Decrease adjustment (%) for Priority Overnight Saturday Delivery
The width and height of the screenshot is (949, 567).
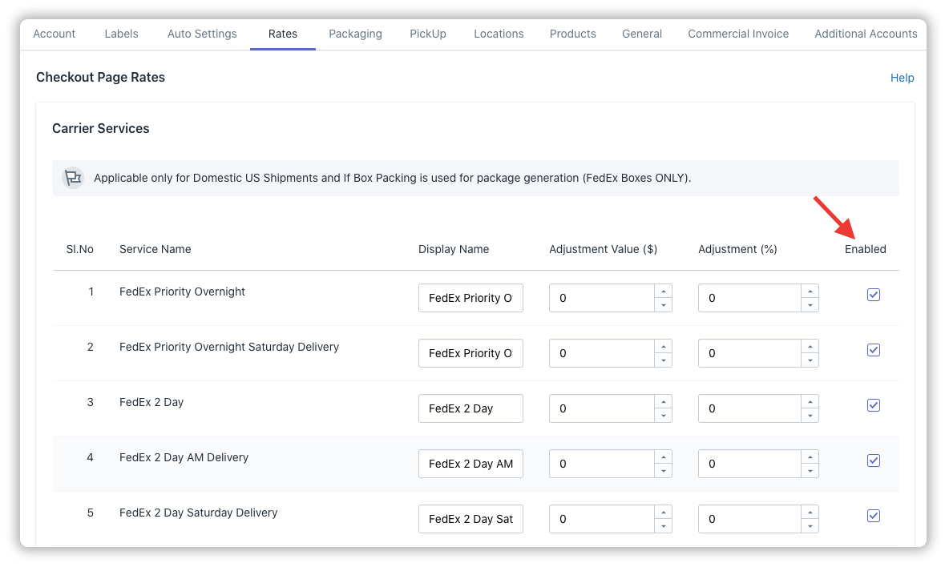tap(810, 360)
